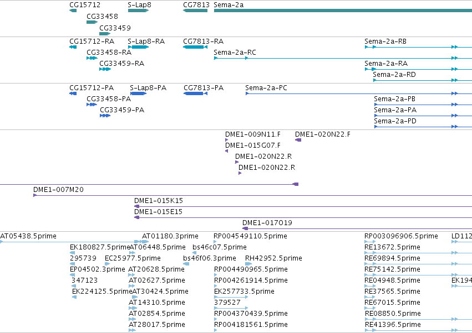Select transcript CG15712-RA
This screenshot has height=333, width=472.
tap(92, 41)
